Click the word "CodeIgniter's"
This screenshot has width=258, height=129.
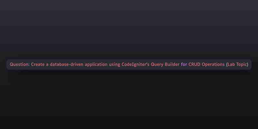[135, 64]
